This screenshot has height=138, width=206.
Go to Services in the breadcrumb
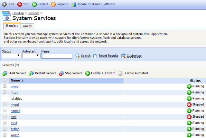tap(33, 13)
